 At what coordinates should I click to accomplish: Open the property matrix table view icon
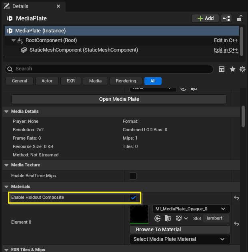(x=222, y=69)
